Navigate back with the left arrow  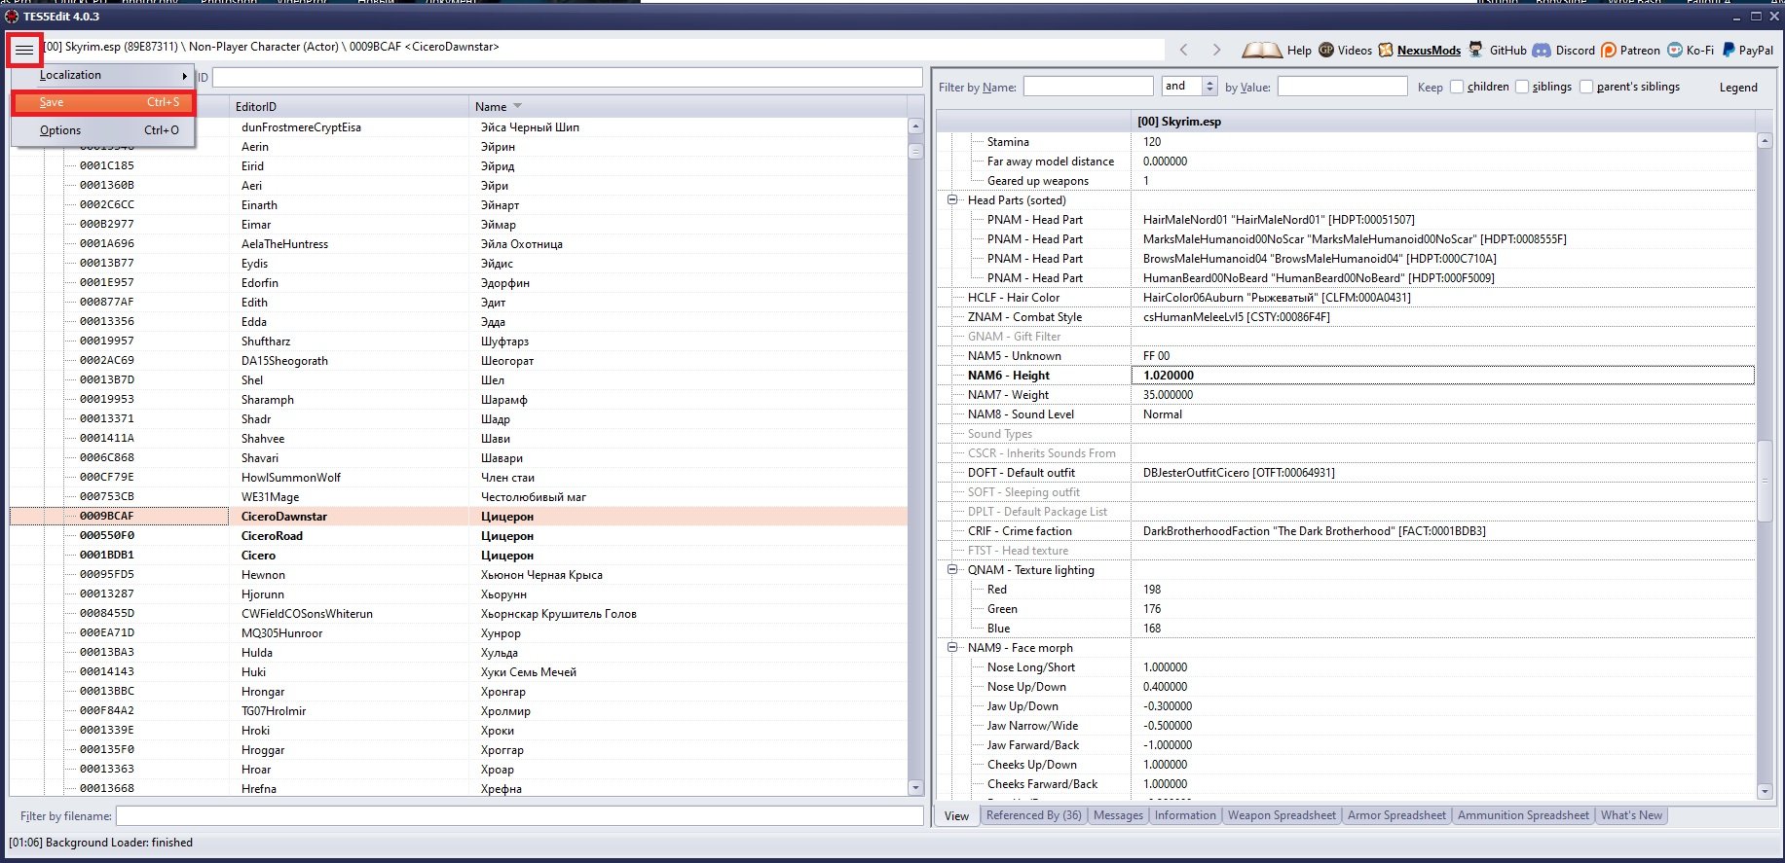pos(1184,50)
